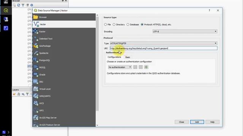Screen dimensions: 243x136
Task: Switch to the Basic authentication tab
Action: pos(128,57)
